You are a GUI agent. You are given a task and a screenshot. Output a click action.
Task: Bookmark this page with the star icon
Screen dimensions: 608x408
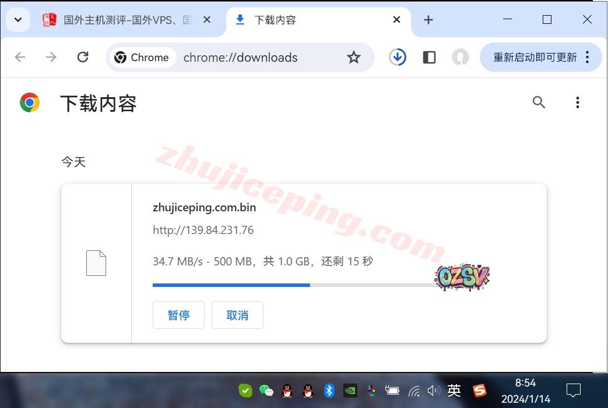pyautogui.click(x=353, y=57)
